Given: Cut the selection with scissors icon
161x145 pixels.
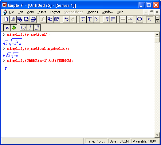Looking at the screenshot, I should pos(43,19).
